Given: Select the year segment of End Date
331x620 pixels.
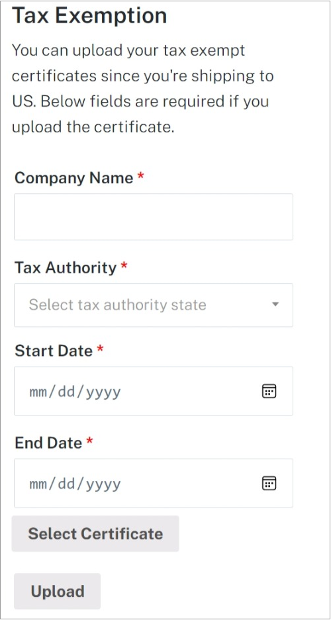Looking at the screenshot, I should [104, 485].
